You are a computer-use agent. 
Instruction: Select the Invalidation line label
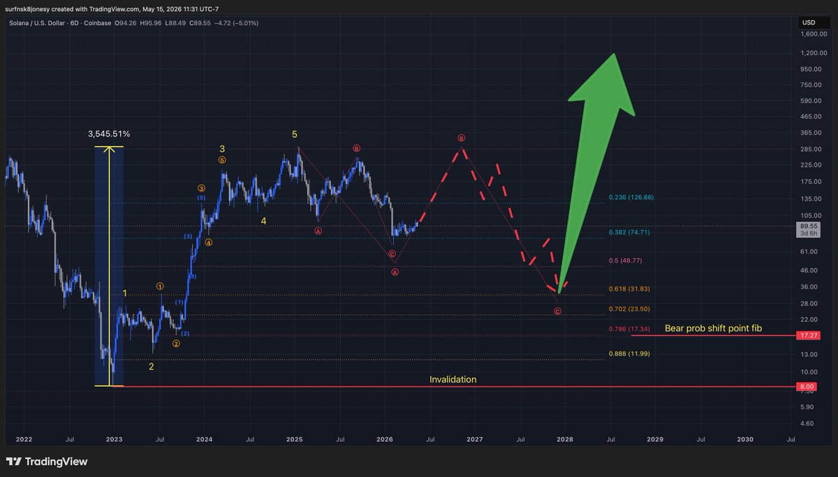coord(453,379)
